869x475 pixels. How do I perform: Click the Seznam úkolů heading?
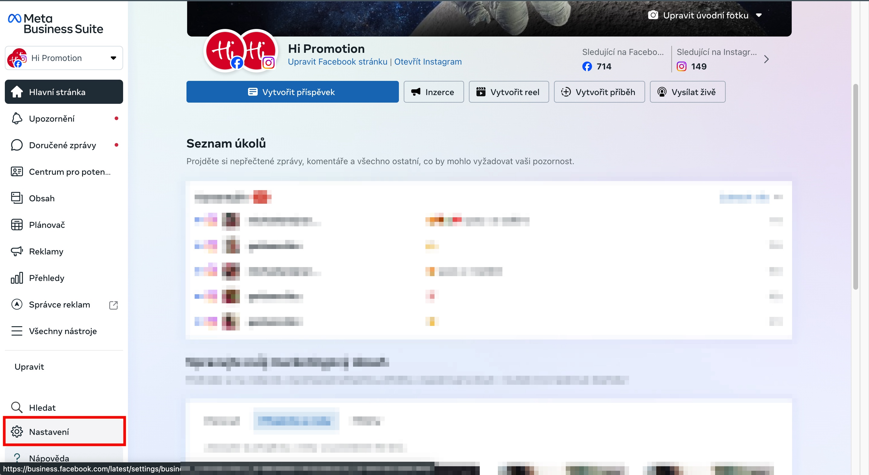[x=226, y=143]
